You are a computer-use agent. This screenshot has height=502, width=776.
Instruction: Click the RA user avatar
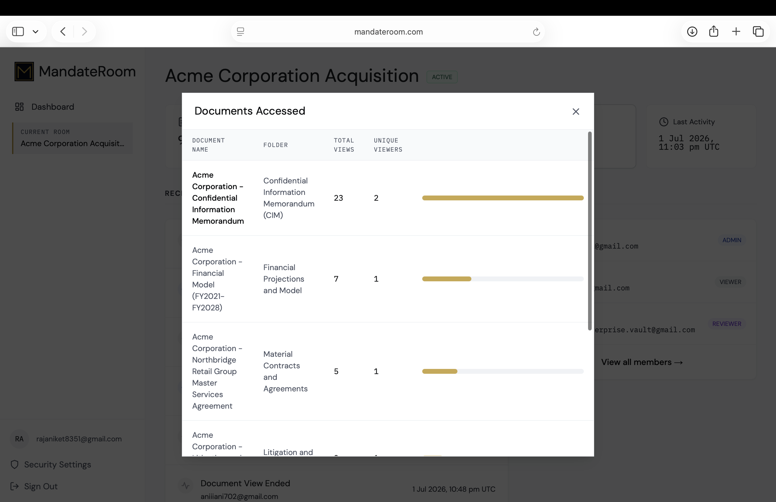tap(19, 439)
